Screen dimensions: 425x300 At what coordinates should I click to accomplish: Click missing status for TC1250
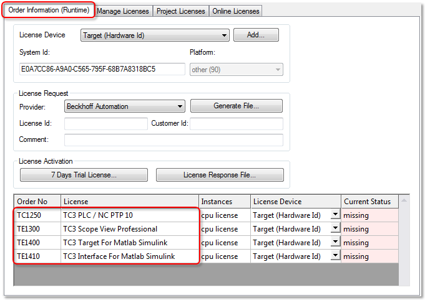point(369,215)
